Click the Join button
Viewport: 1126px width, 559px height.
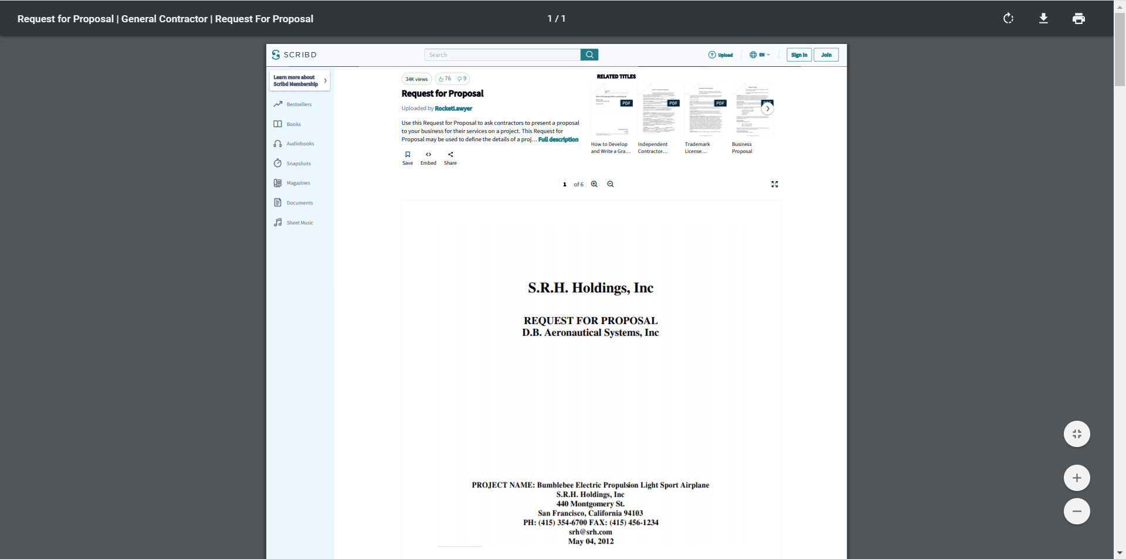click(826, 55)
